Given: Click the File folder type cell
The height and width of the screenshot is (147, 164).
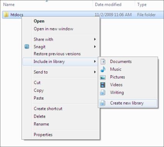Looking at the screenshot, I should pos(146,15).
